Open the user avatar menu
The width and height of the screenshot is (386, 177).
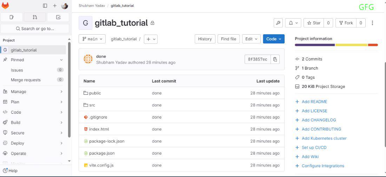coord(65,6)
